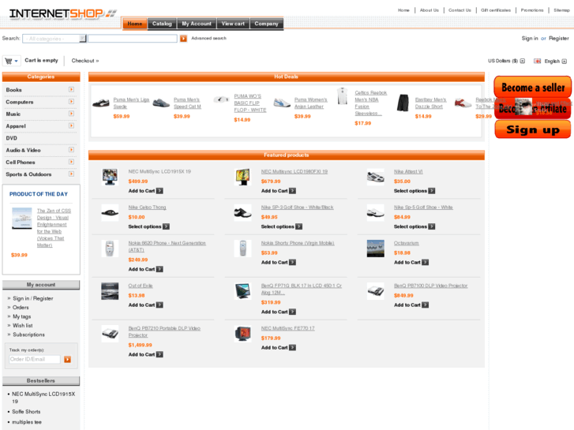
Task: Click the orange search go arrow button
Action: click(183, 39)
